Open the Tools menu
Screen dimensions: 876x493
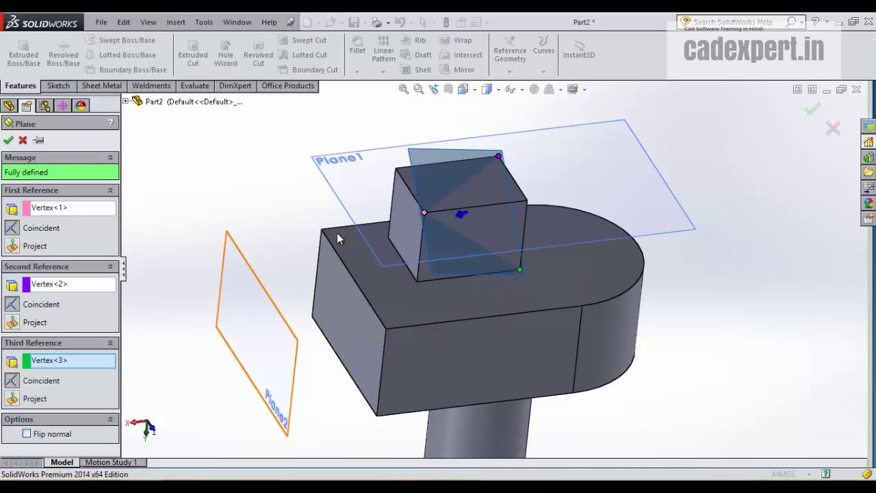coord(204,22)
